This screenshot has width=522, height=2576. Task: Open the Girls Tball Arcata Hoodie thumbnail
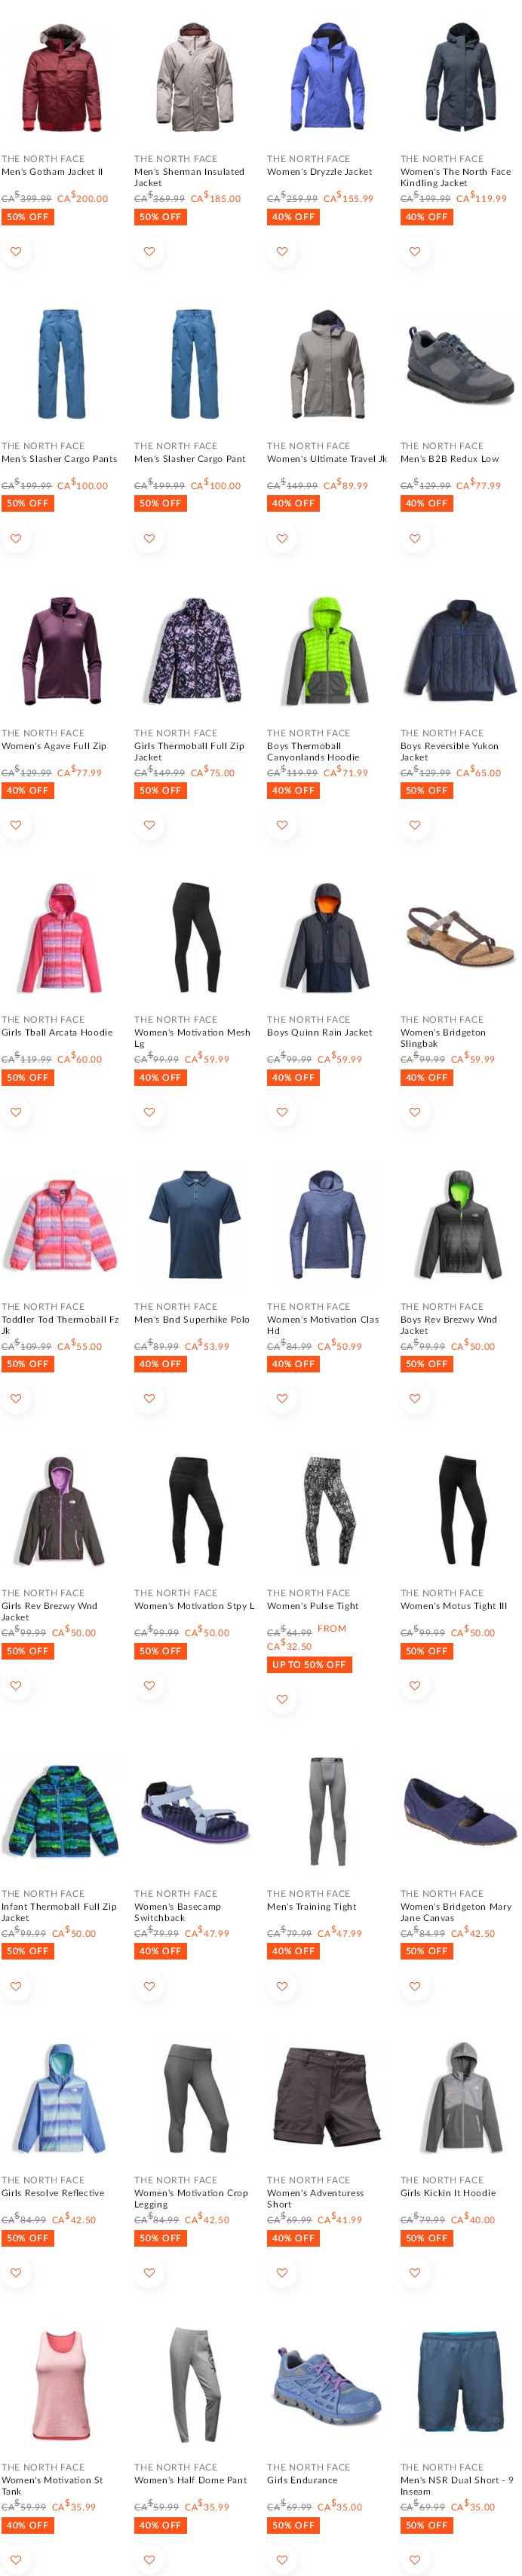pos(61,938)
